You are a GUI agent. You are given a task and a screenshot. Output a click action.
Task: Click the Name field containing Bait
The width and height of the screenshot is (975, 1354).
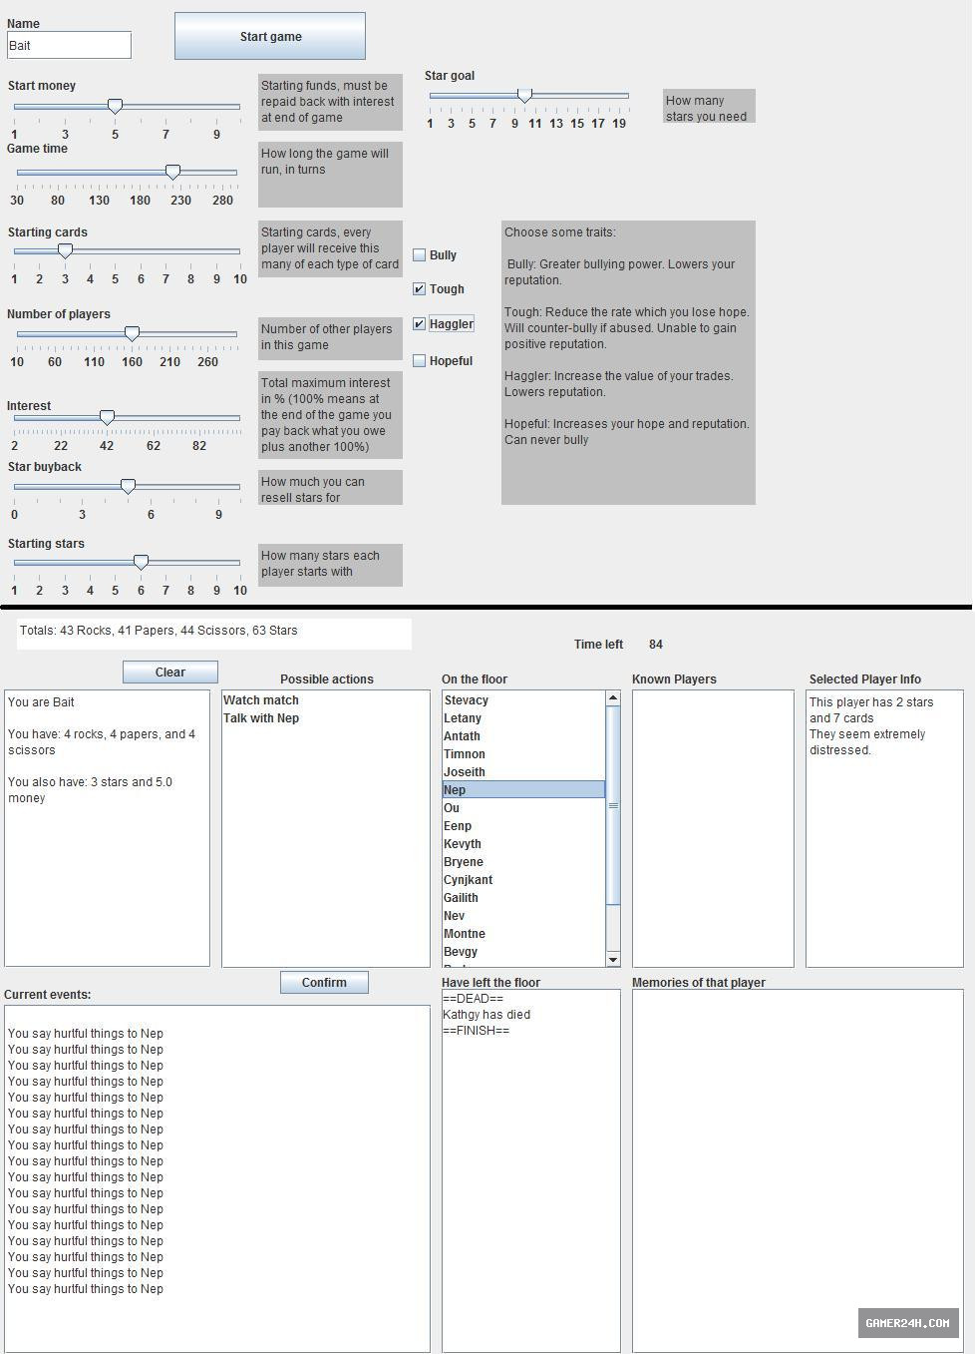69,45
